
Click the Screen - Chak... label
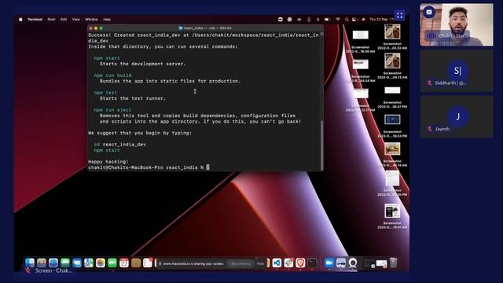click(x=53, y=270)
